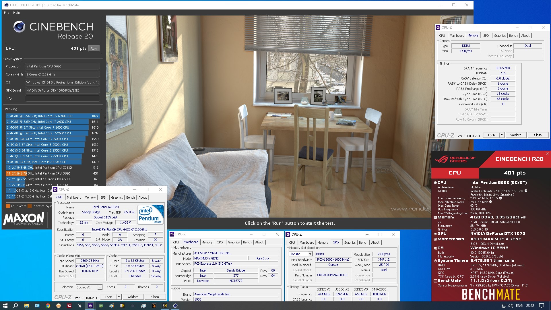The height and width of the screenshot is (310, 551).
Task: Click the ENG language indicator
Action: pos(519,306)
